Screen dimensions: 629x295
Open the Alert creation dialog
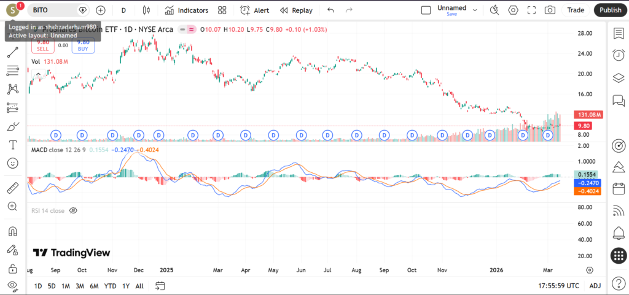[254, 10]
